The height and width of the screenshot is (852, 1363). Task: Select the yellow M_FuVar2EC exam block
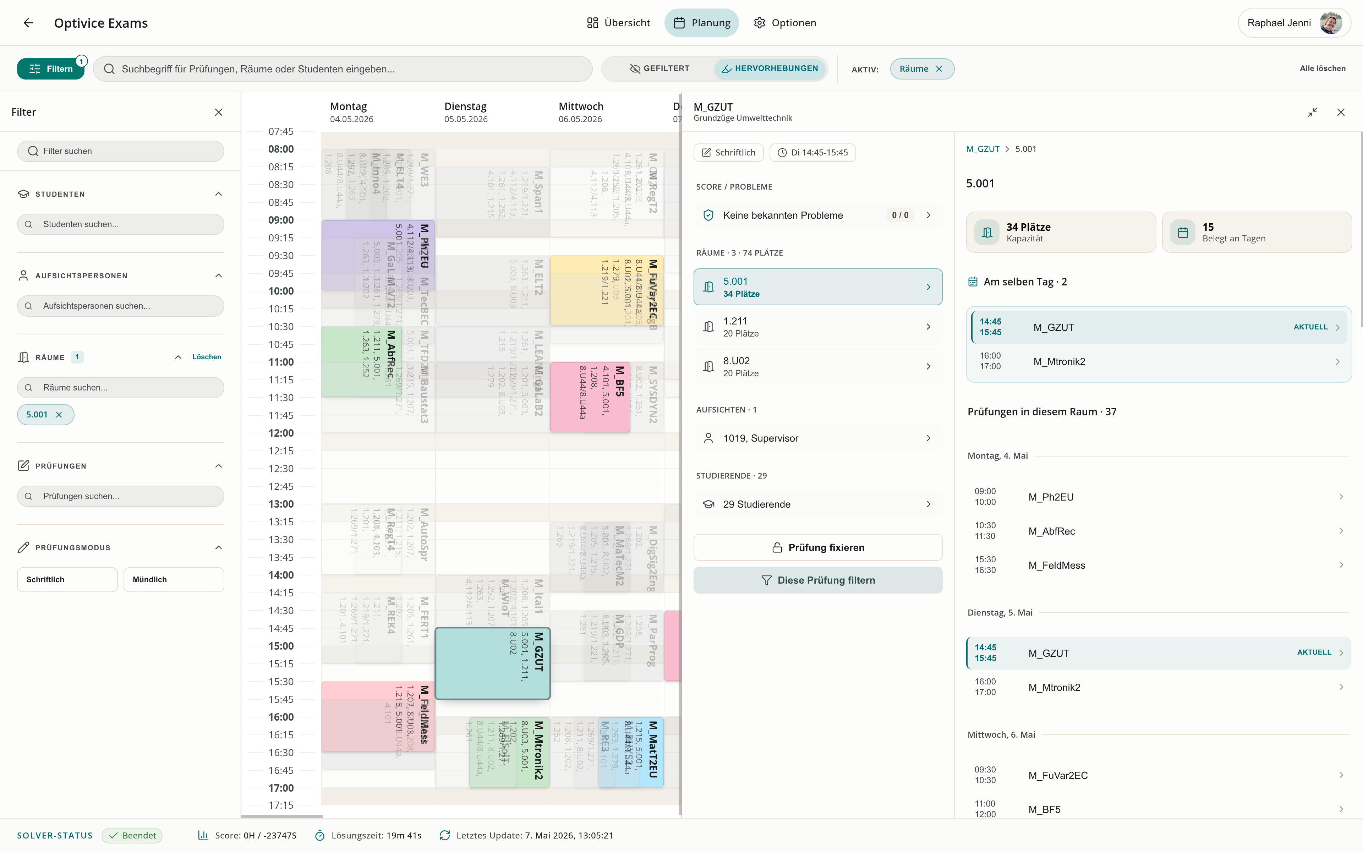pyautogui.click(x=606, y=291)
